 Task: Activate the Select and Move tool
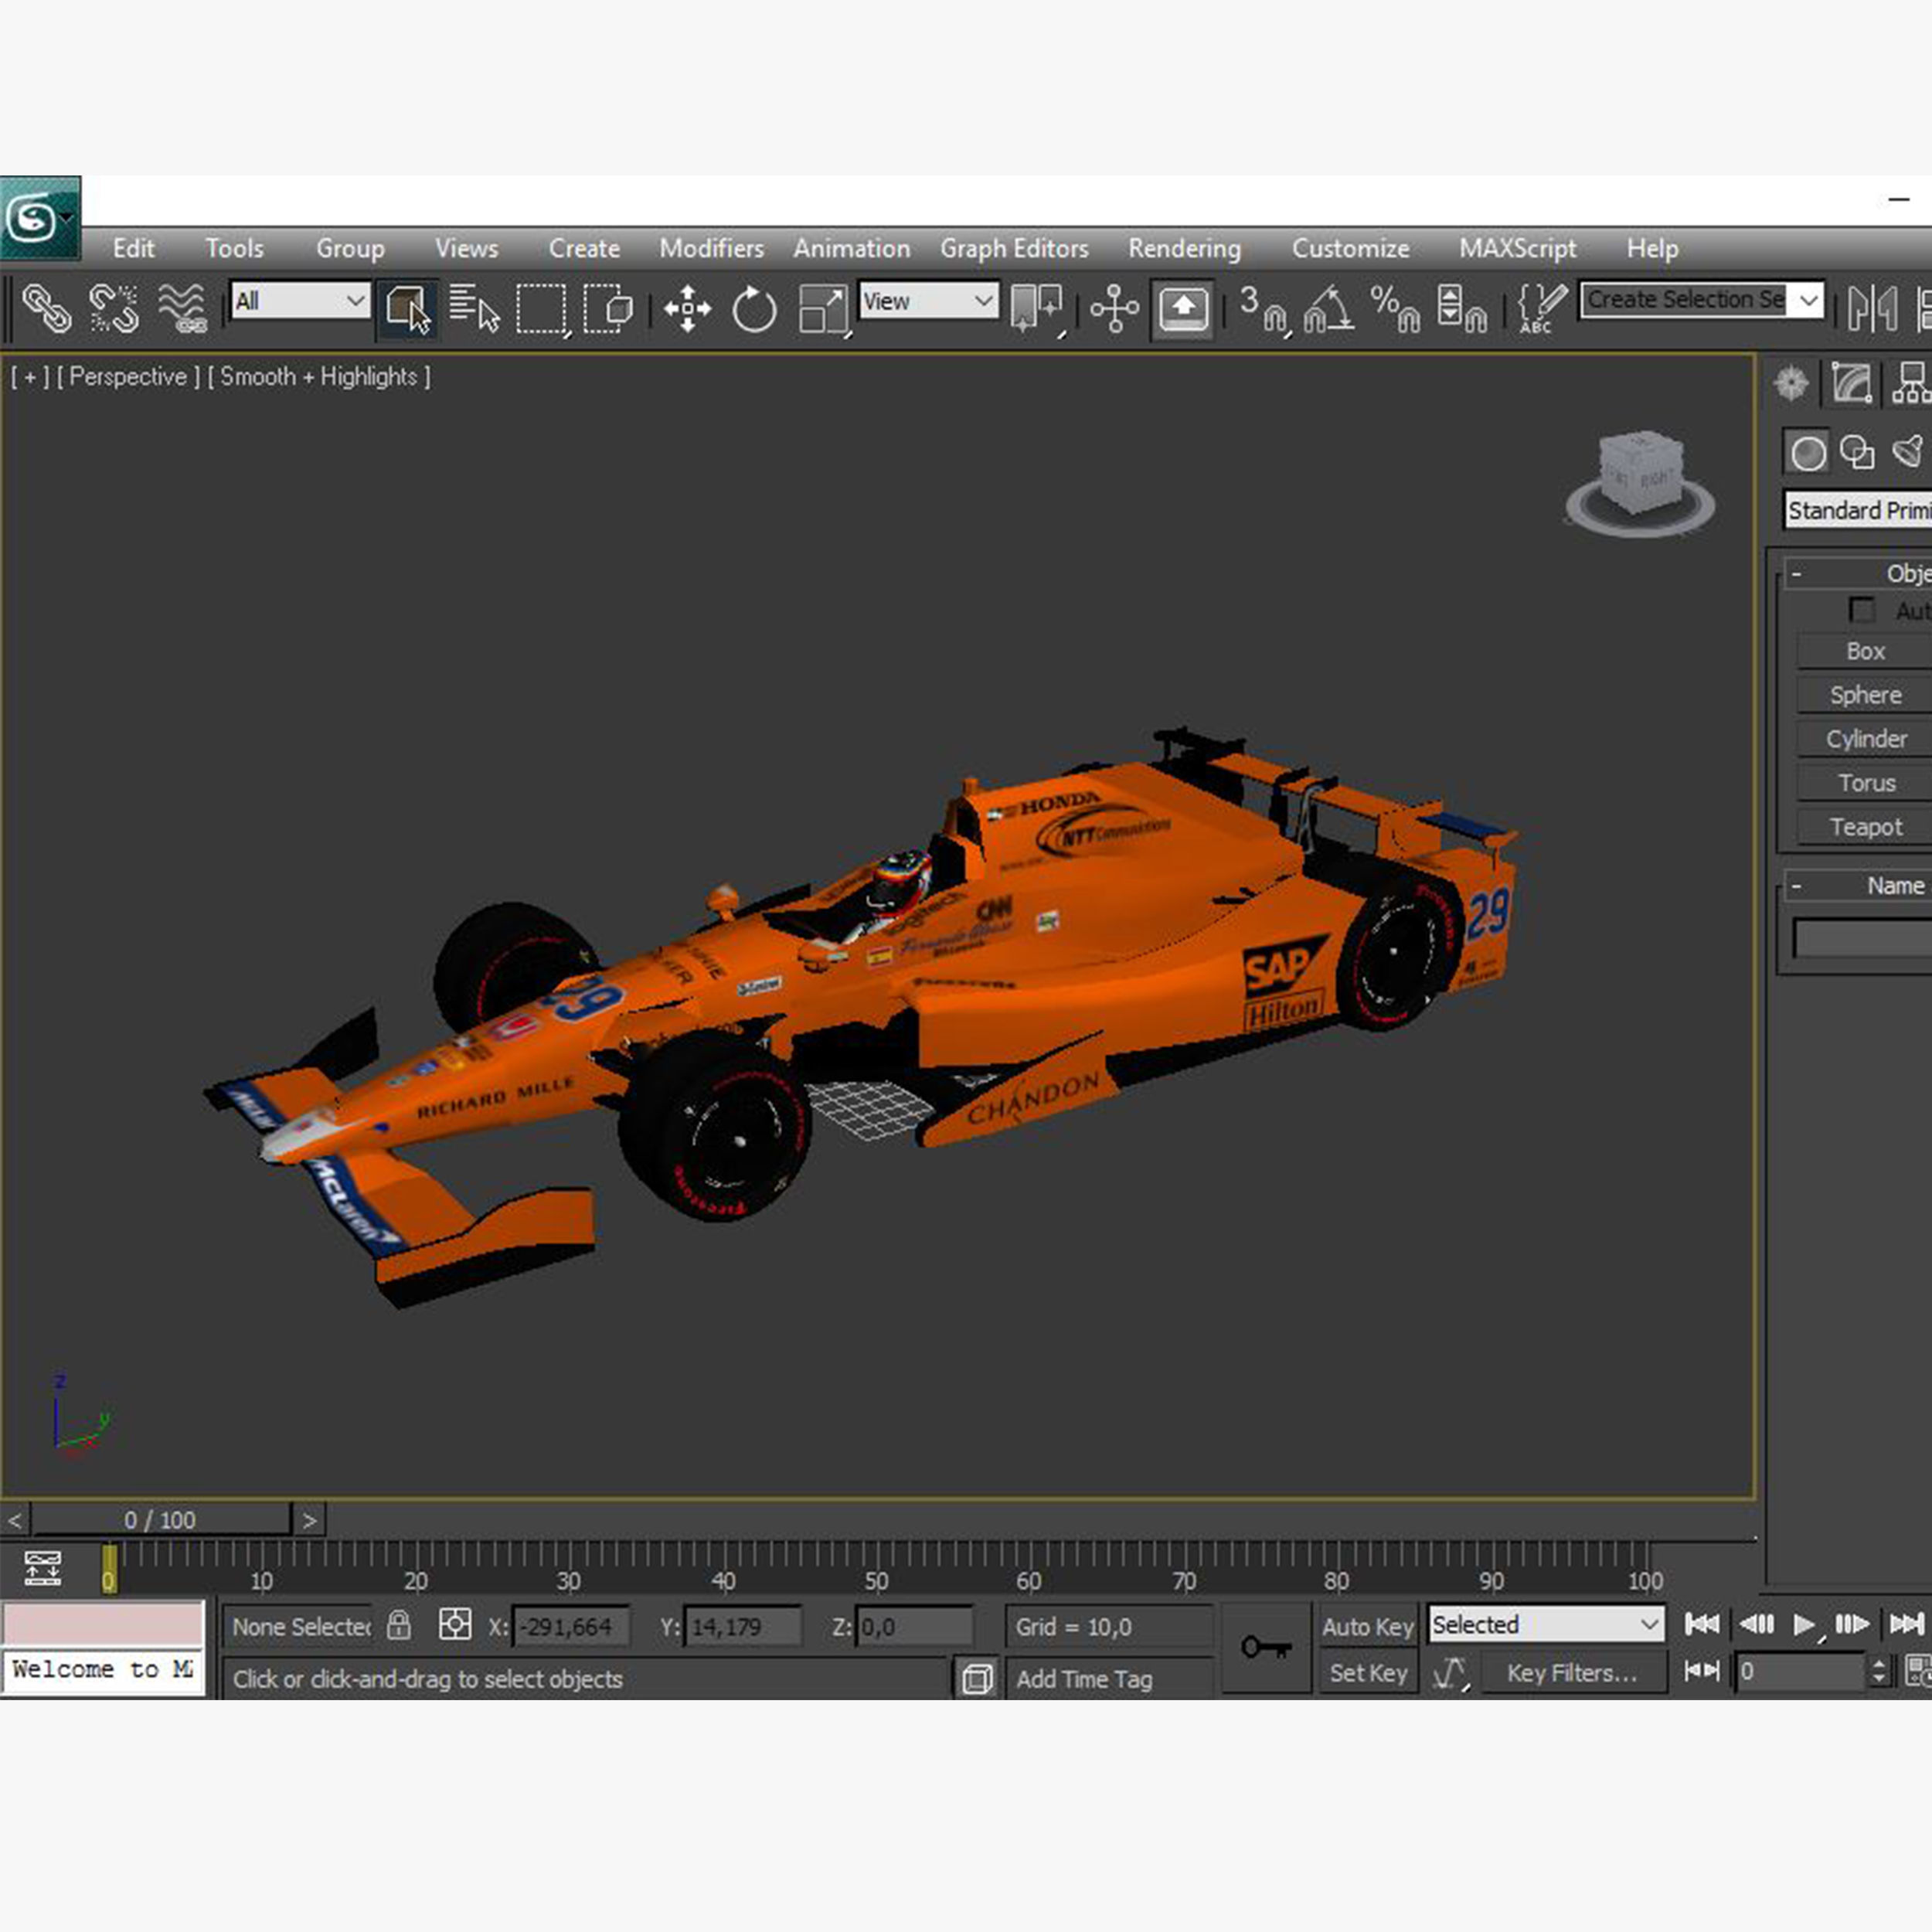point(687,308)
